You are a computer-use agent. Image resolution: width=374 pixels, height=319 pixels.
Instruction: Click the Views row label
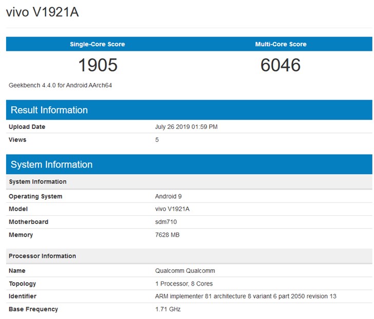click(17, 140)
